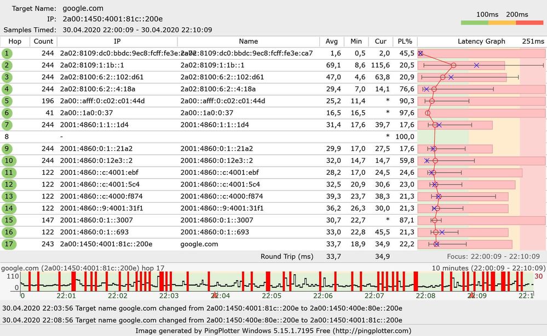Click the timeline graph at 22:06
The height and width of the screenshot is (336, 547).
point(323,282)
